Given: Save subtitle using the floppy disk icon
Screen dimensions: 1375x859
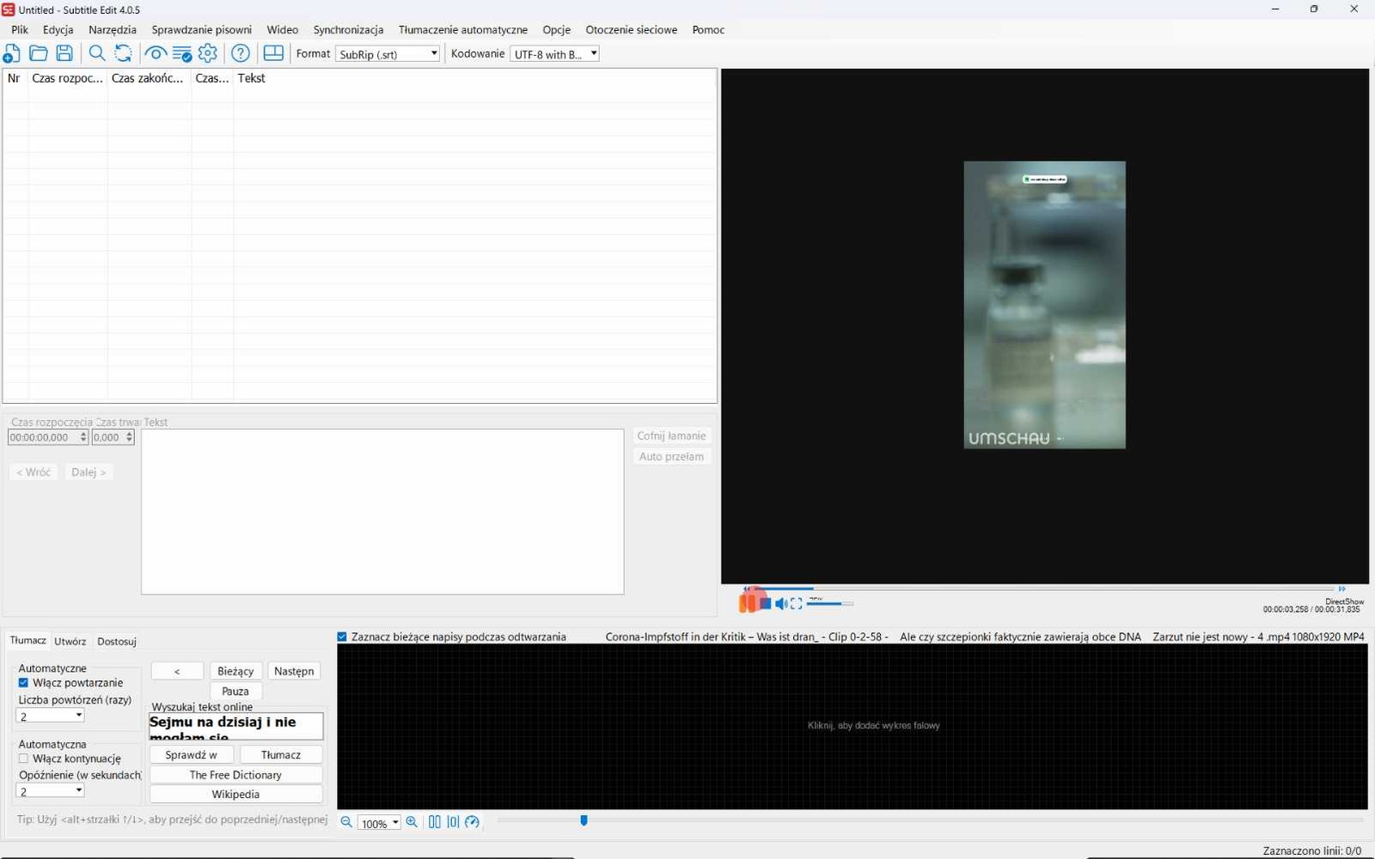Looking at the screenshot, I should [64, 53].
